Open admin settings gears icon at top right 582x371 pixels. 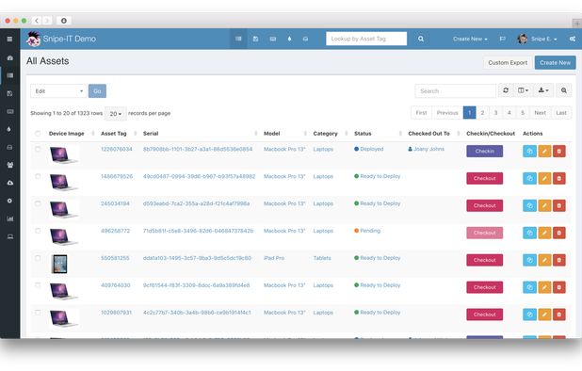click(573, 39)
